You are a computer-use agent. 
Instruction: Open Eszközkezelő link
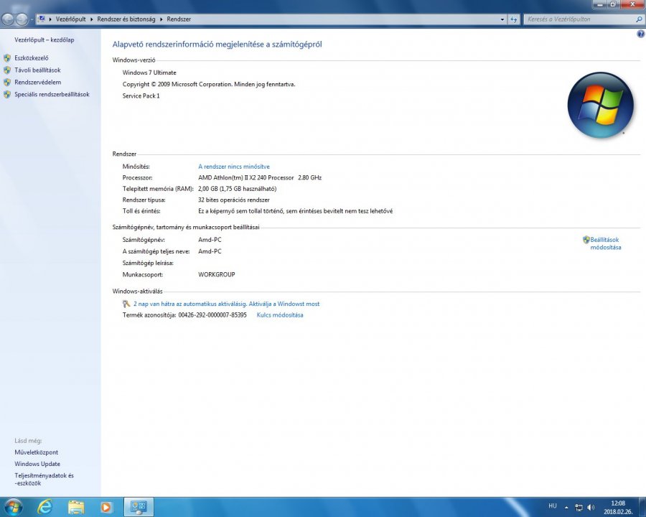(x=32, y=58)
